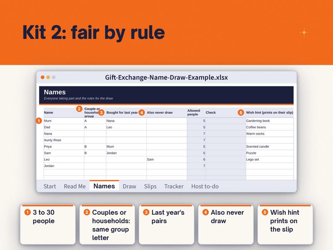Click Sam in Also never draw column
This screenshot has height=250, width=333.
[x=167, y=159]
